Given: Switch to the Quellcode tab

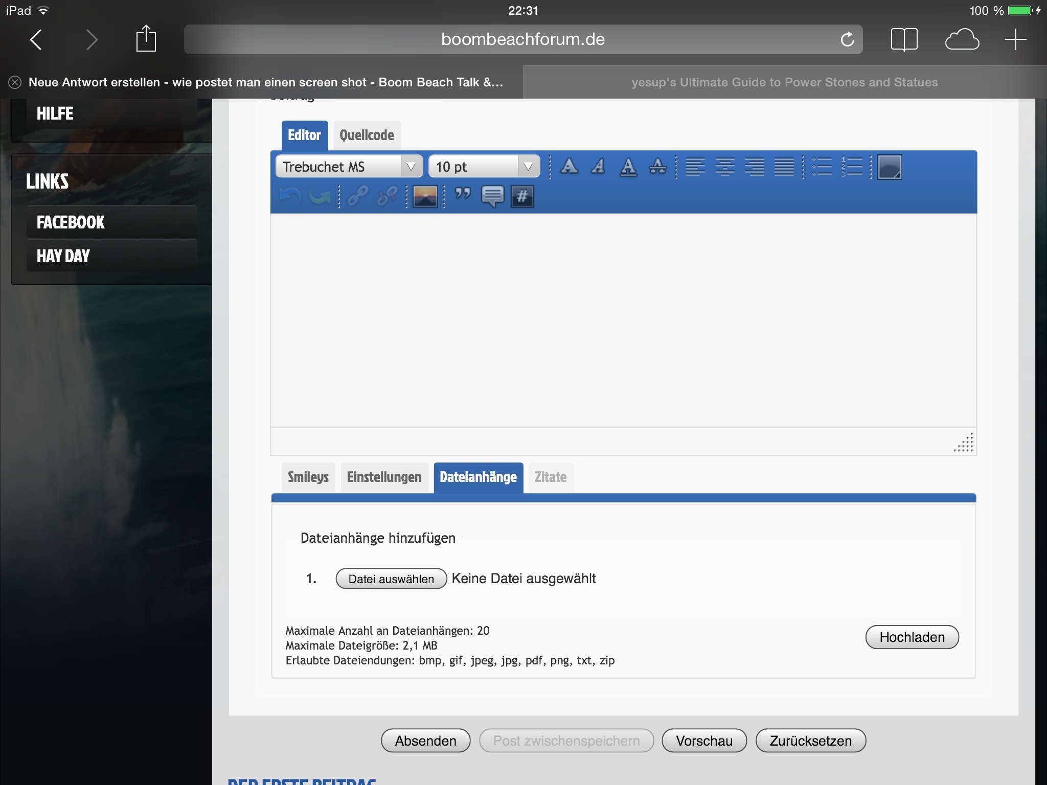Looking at the screenshot, I should [x=367, y=135].
